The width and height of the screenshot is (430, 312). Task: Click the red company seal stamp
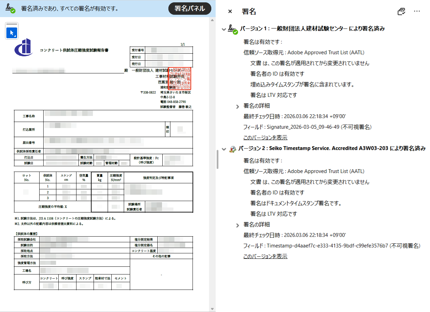tap(179, 78)
